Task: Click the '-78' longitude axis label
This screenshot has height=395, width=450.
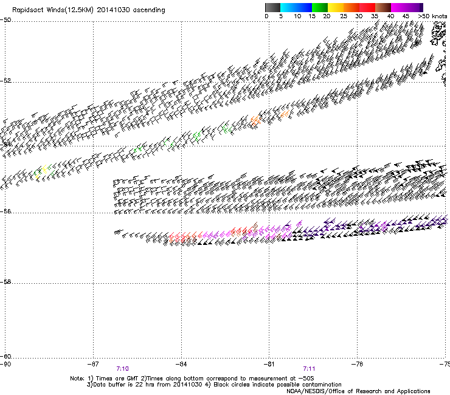Action: tap(358, 364)
